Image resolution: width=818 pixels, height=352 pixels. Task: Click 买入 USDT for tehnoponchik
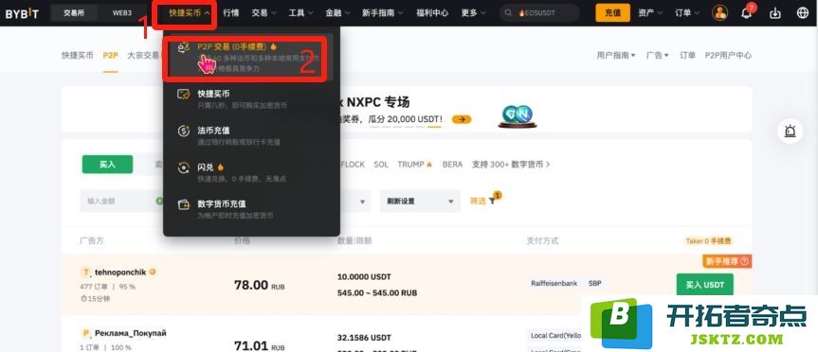click(704, 285)
